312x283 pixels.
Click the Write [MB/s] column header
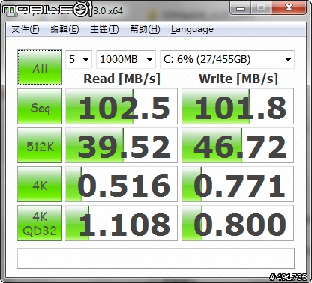tap(238, 79)
